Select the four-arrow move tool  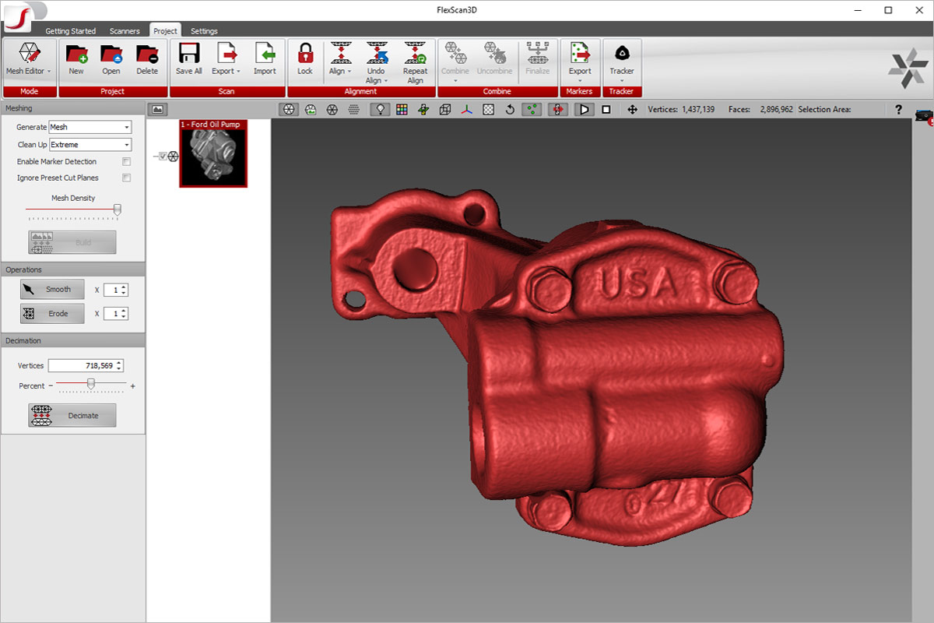tap(632, 110)
